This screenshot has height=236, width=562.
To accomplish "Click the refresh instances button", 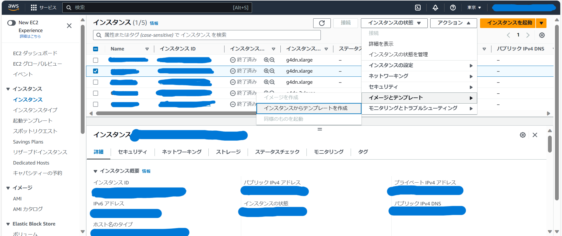I will click(322, 23).
